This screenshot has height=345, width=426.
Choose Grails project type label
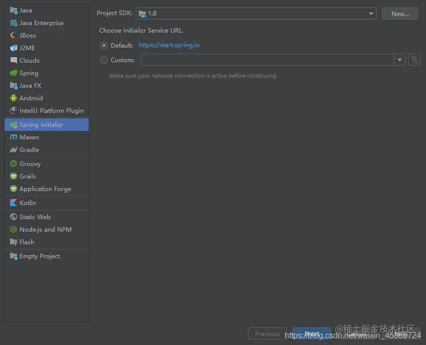tap(28, 176)
